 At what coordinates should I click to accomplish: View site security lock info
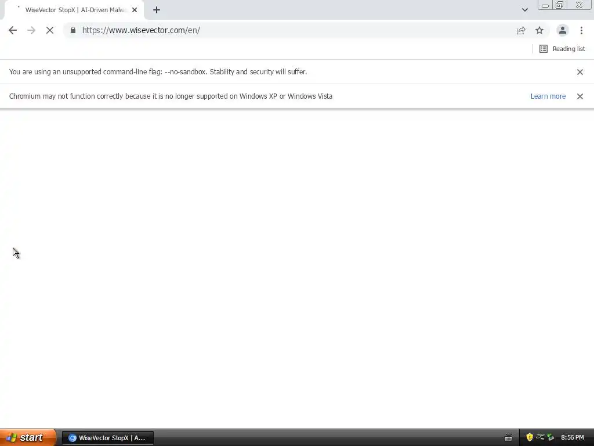[x=73, y=30]
